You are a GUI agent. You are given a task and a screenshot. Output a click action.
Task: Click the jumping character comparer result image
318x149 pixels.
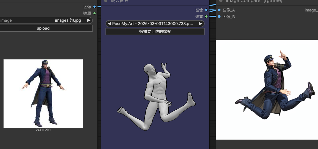coord(267,90)
